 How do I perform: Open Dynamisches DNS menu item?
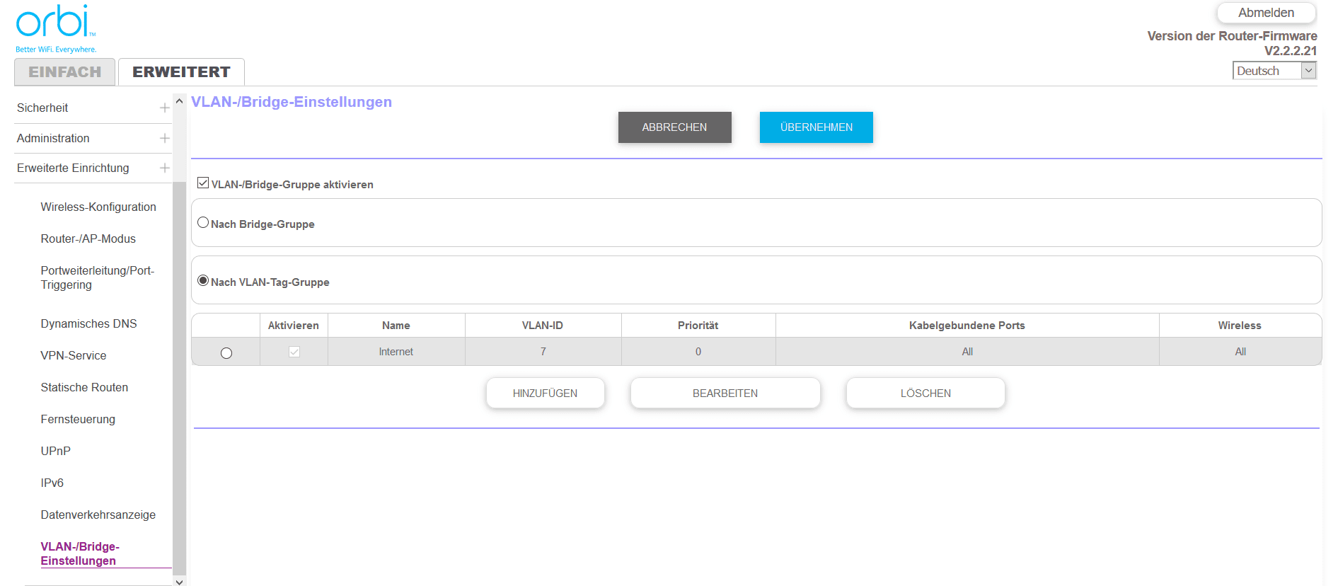point(89,323)
